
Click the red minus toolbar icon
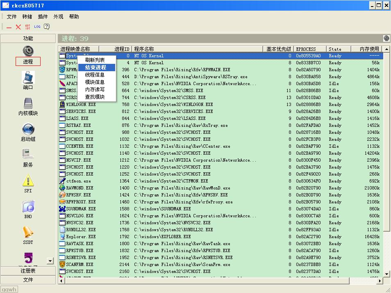pyautogui.click(x=9, y=27)
